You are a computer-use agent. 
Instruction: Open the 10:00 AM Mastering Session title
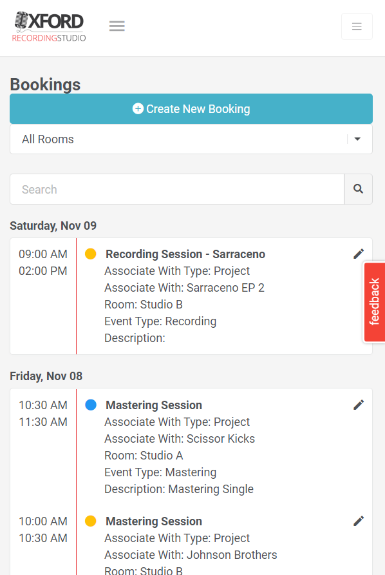click(154, 521)
